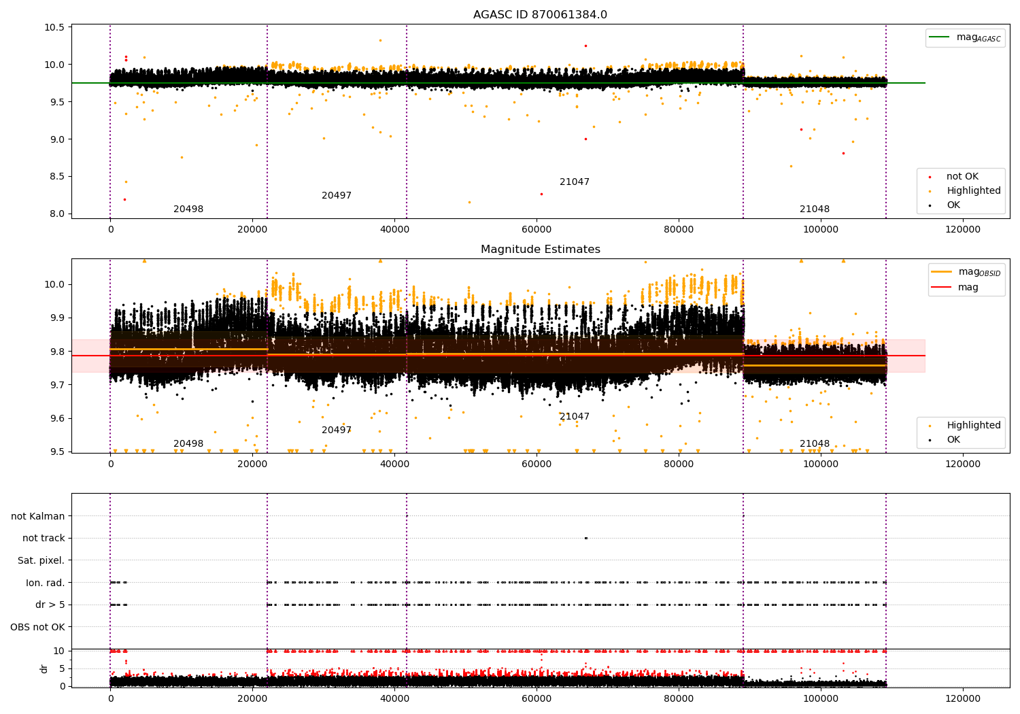The image size is (1020, 714).
Task: Click obsid label 21048 in middle plot
Action: (815, 444)
